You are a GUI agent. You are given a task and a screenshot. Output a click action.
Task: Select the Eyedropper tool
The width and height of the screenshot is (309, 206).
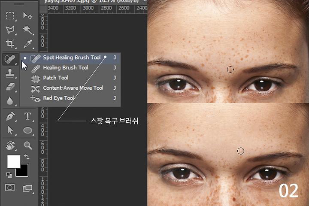[28, 44]
